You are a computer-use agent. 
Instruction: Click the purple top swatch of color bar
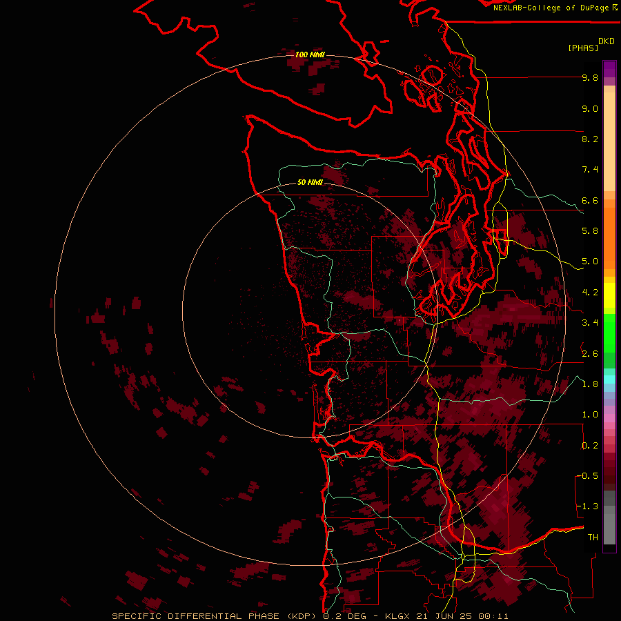pyautogui.click(x=609, y=69)
